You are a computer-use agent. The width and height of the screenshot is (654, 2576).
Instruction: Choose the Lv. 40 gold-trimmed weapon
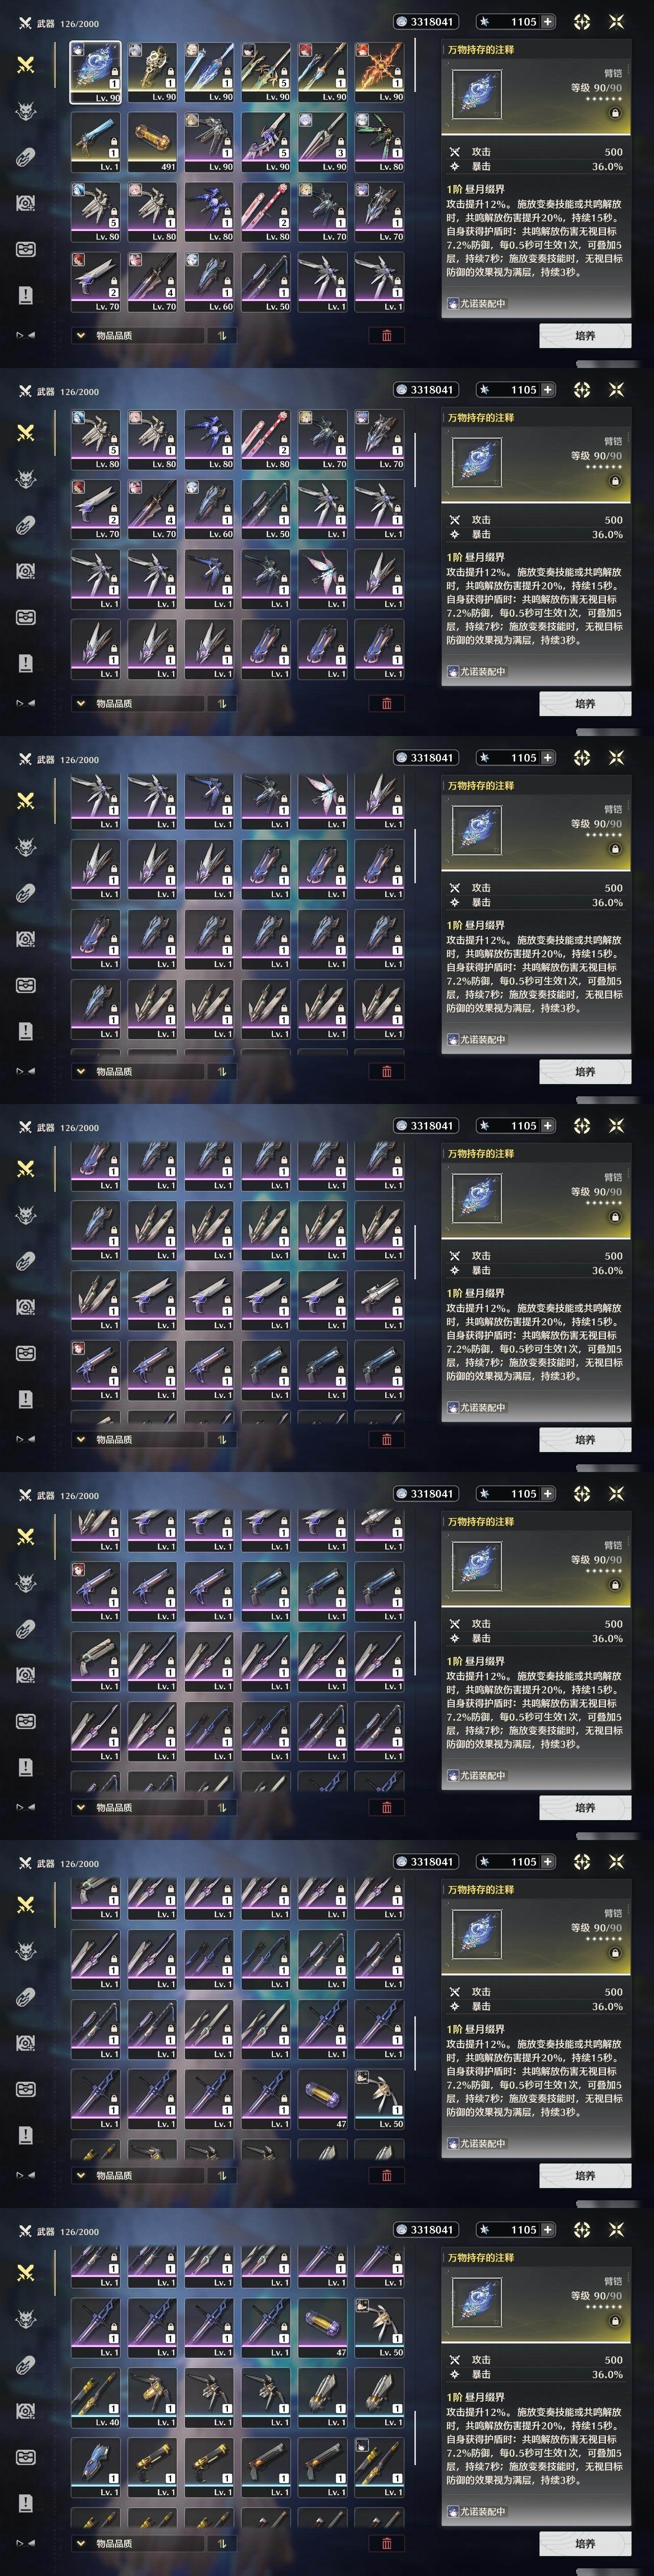(x=95, y=2398)
